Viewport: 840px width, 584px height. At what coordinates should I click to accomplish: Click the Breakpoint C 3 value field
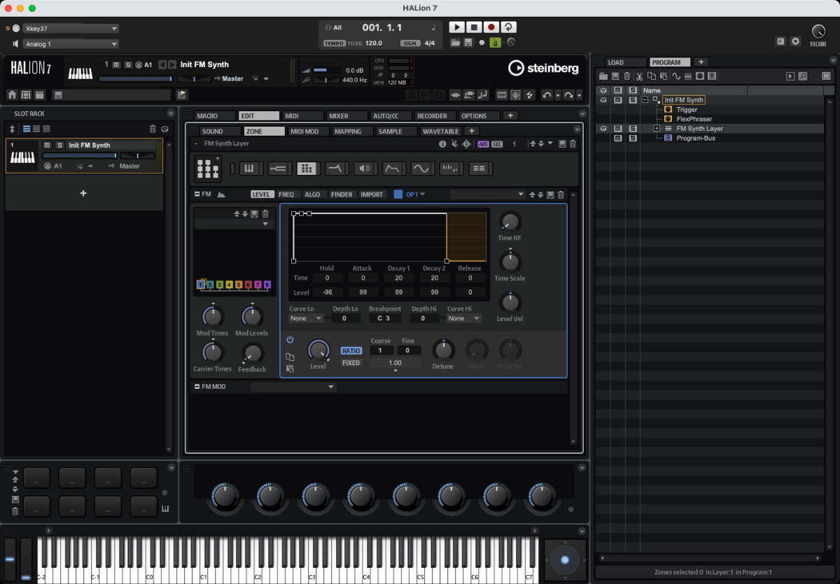coord(384,318)
